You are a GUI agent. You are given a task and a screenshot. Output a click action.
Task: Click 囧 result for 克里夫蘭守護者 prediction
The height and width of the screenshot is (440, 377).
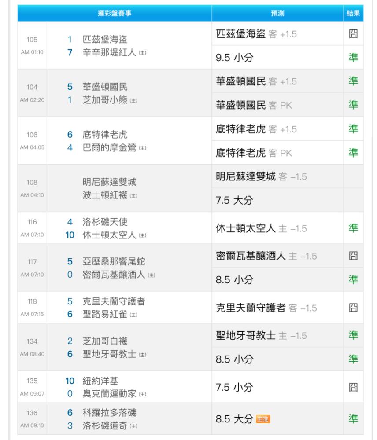pyautogui.click(x=353, y=308)
